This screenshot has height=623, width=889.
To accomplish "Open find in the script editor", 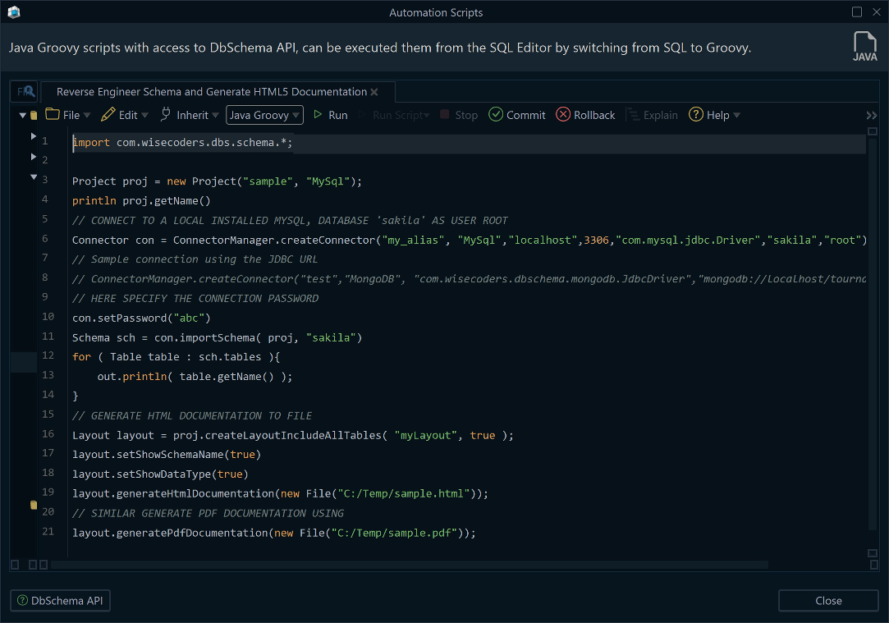I will point(23,91).
